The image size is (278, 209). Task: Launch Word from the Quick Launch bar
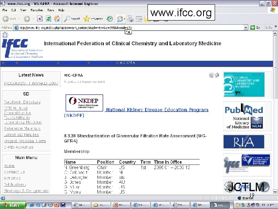tap(63, 205)
